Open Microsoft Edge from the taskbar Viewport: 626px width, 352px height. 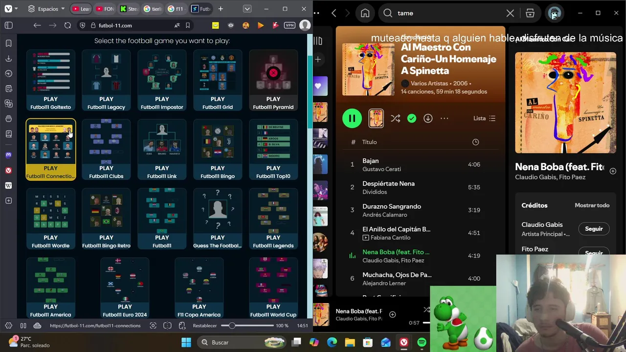click(332, 342)
